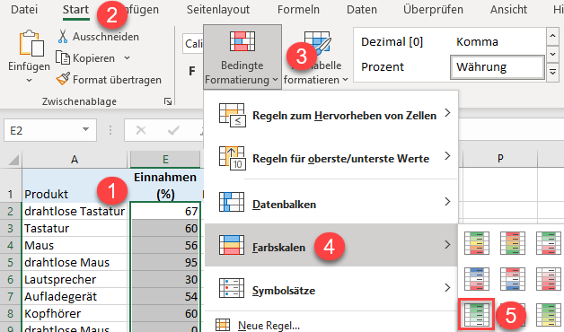
Task: Click the formula bar cancel X icon
Action: pos(141,130)
